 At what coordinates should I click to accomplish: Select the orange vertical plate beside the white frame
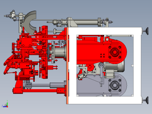(67, 66)
